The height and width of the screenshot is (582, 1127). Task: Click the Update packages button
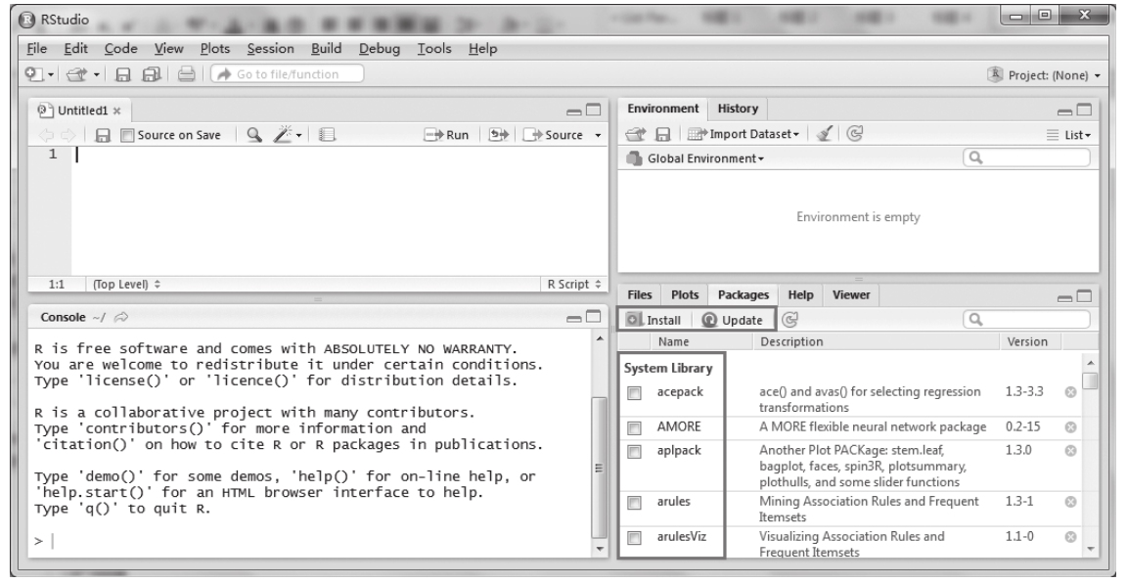(x=733, y=320)
